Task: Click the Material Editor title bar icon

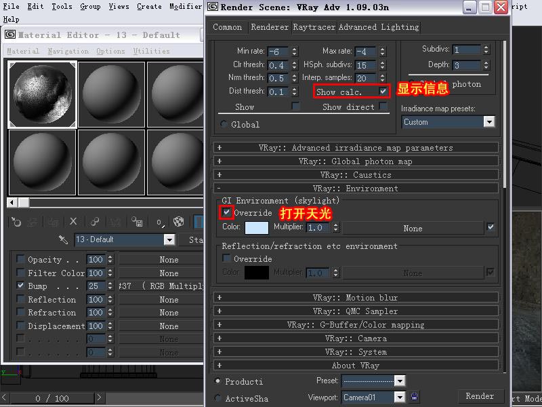Action: pyautogui.click(x=10, y=35)
